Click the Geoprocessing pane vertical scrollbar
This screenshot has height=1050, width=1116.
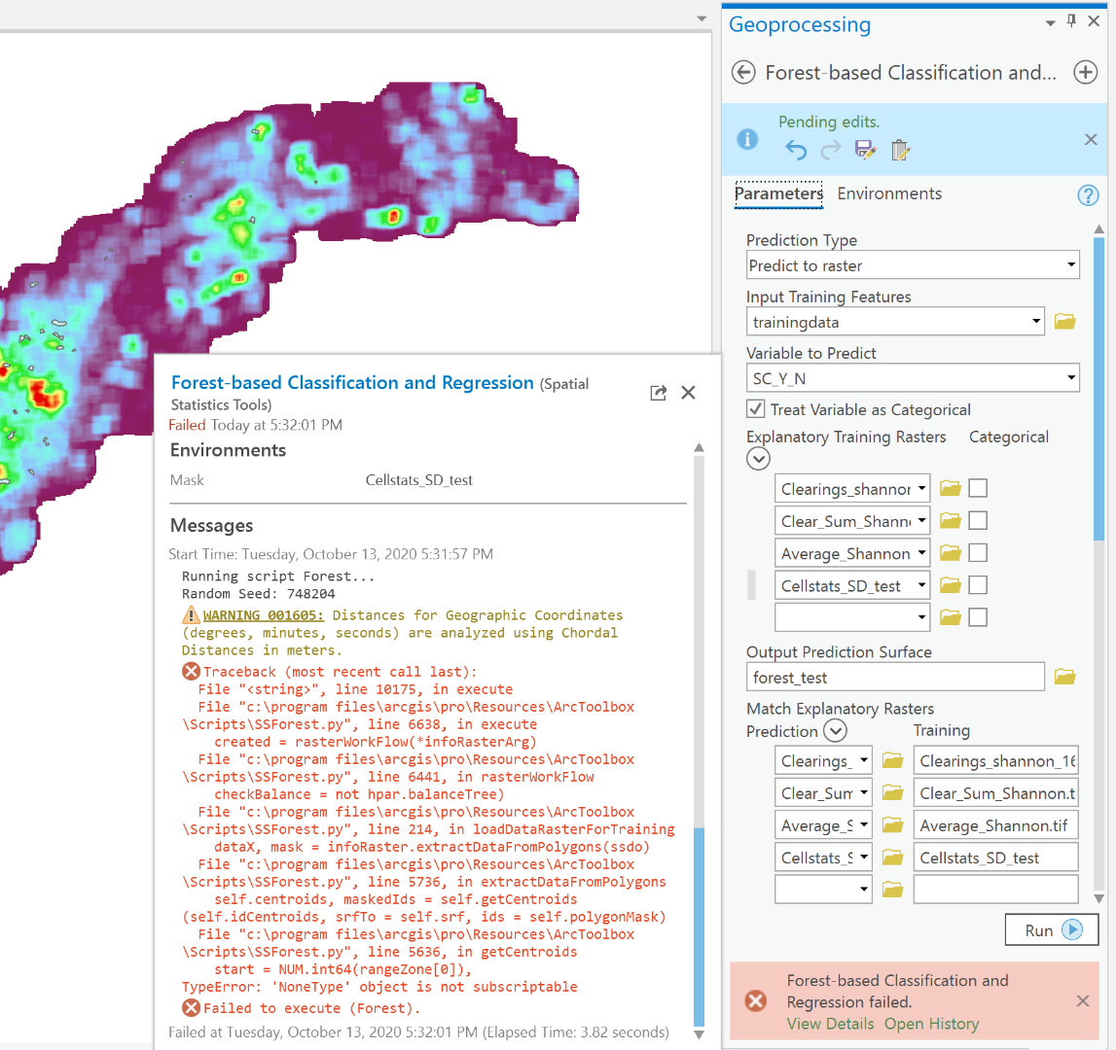(1098, 388)
